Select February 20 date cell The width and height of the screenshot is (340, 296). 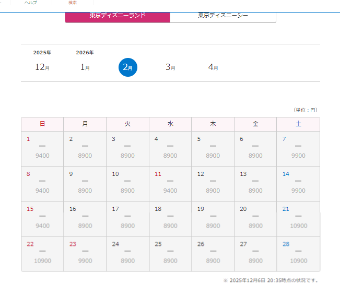tap(255, 219)
